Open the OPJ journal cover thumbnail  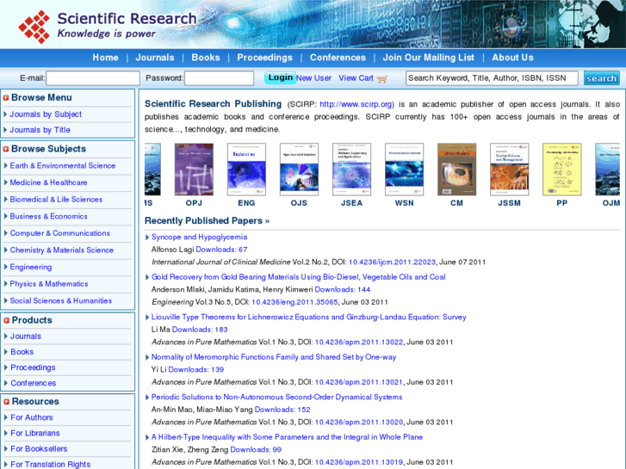point(194,170)
